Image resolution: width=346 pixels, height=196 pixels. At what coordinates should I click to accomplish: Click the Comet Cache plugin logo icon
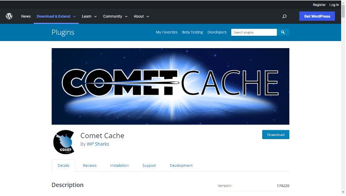tap(64, 142)
